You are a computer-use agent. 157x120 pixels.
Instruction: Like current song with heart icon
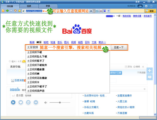tap(21, 102)
